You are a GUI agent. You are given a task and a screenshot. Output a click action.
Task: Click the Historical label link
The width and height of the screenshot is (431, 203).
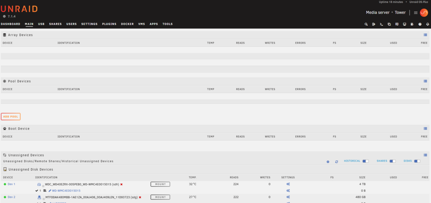352,161
